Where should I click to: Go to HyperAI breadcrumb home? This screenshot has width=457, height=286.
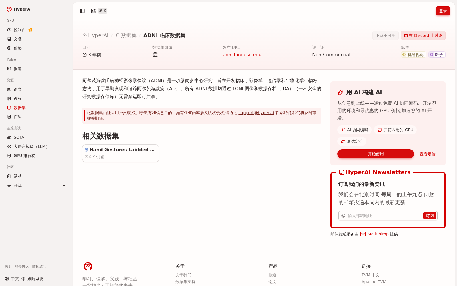coord(95,35)
